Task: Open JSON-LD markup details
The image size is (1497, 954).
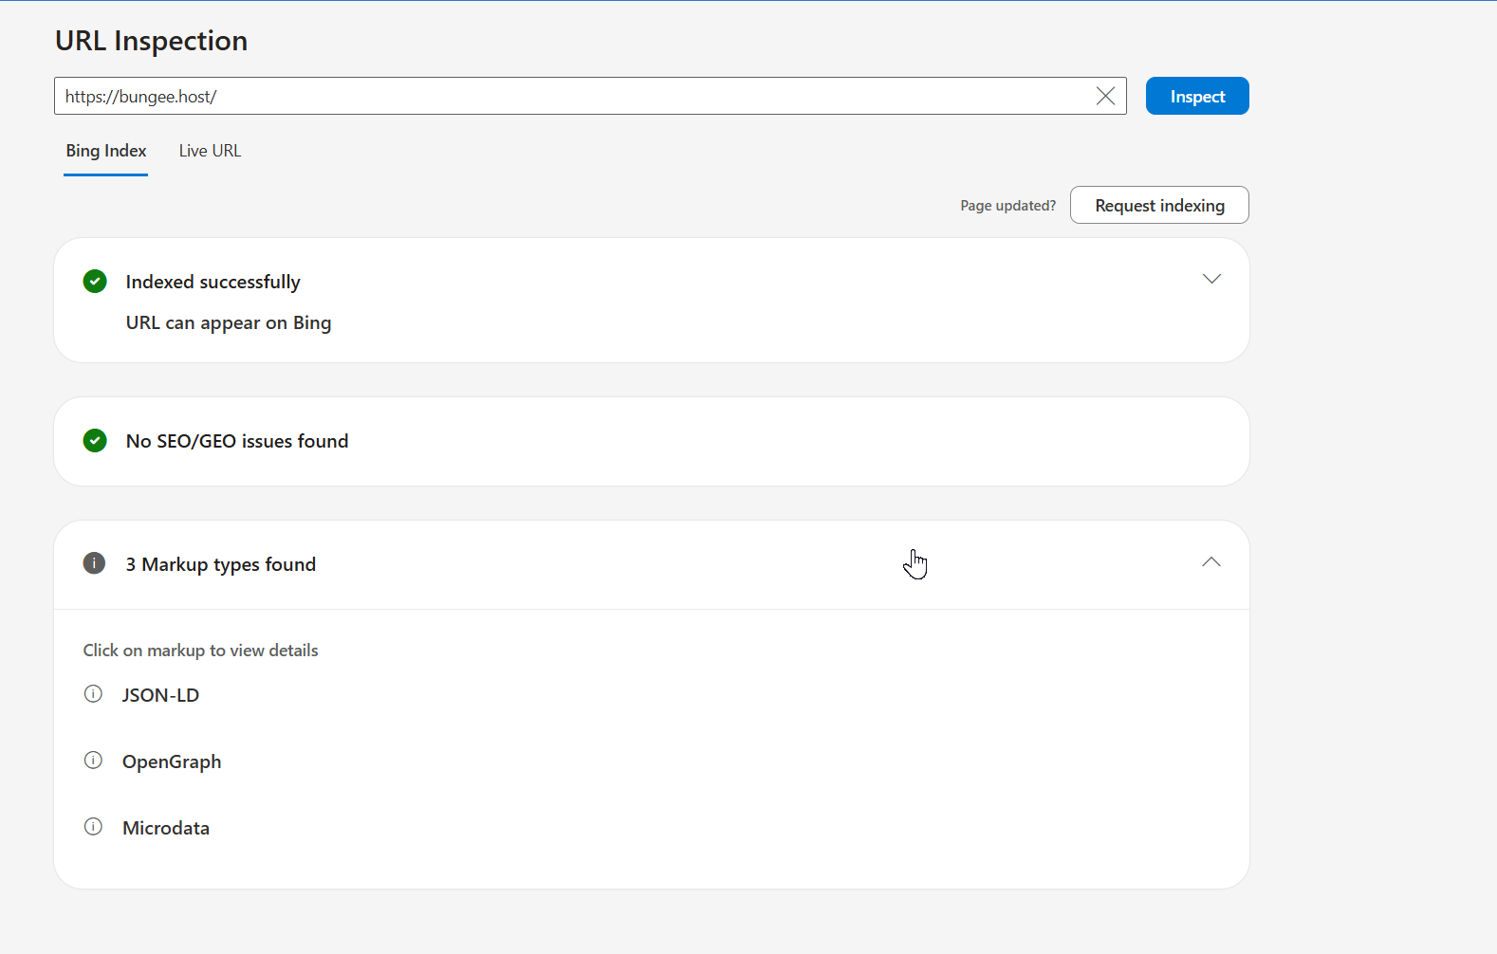Action: point(160,695)
